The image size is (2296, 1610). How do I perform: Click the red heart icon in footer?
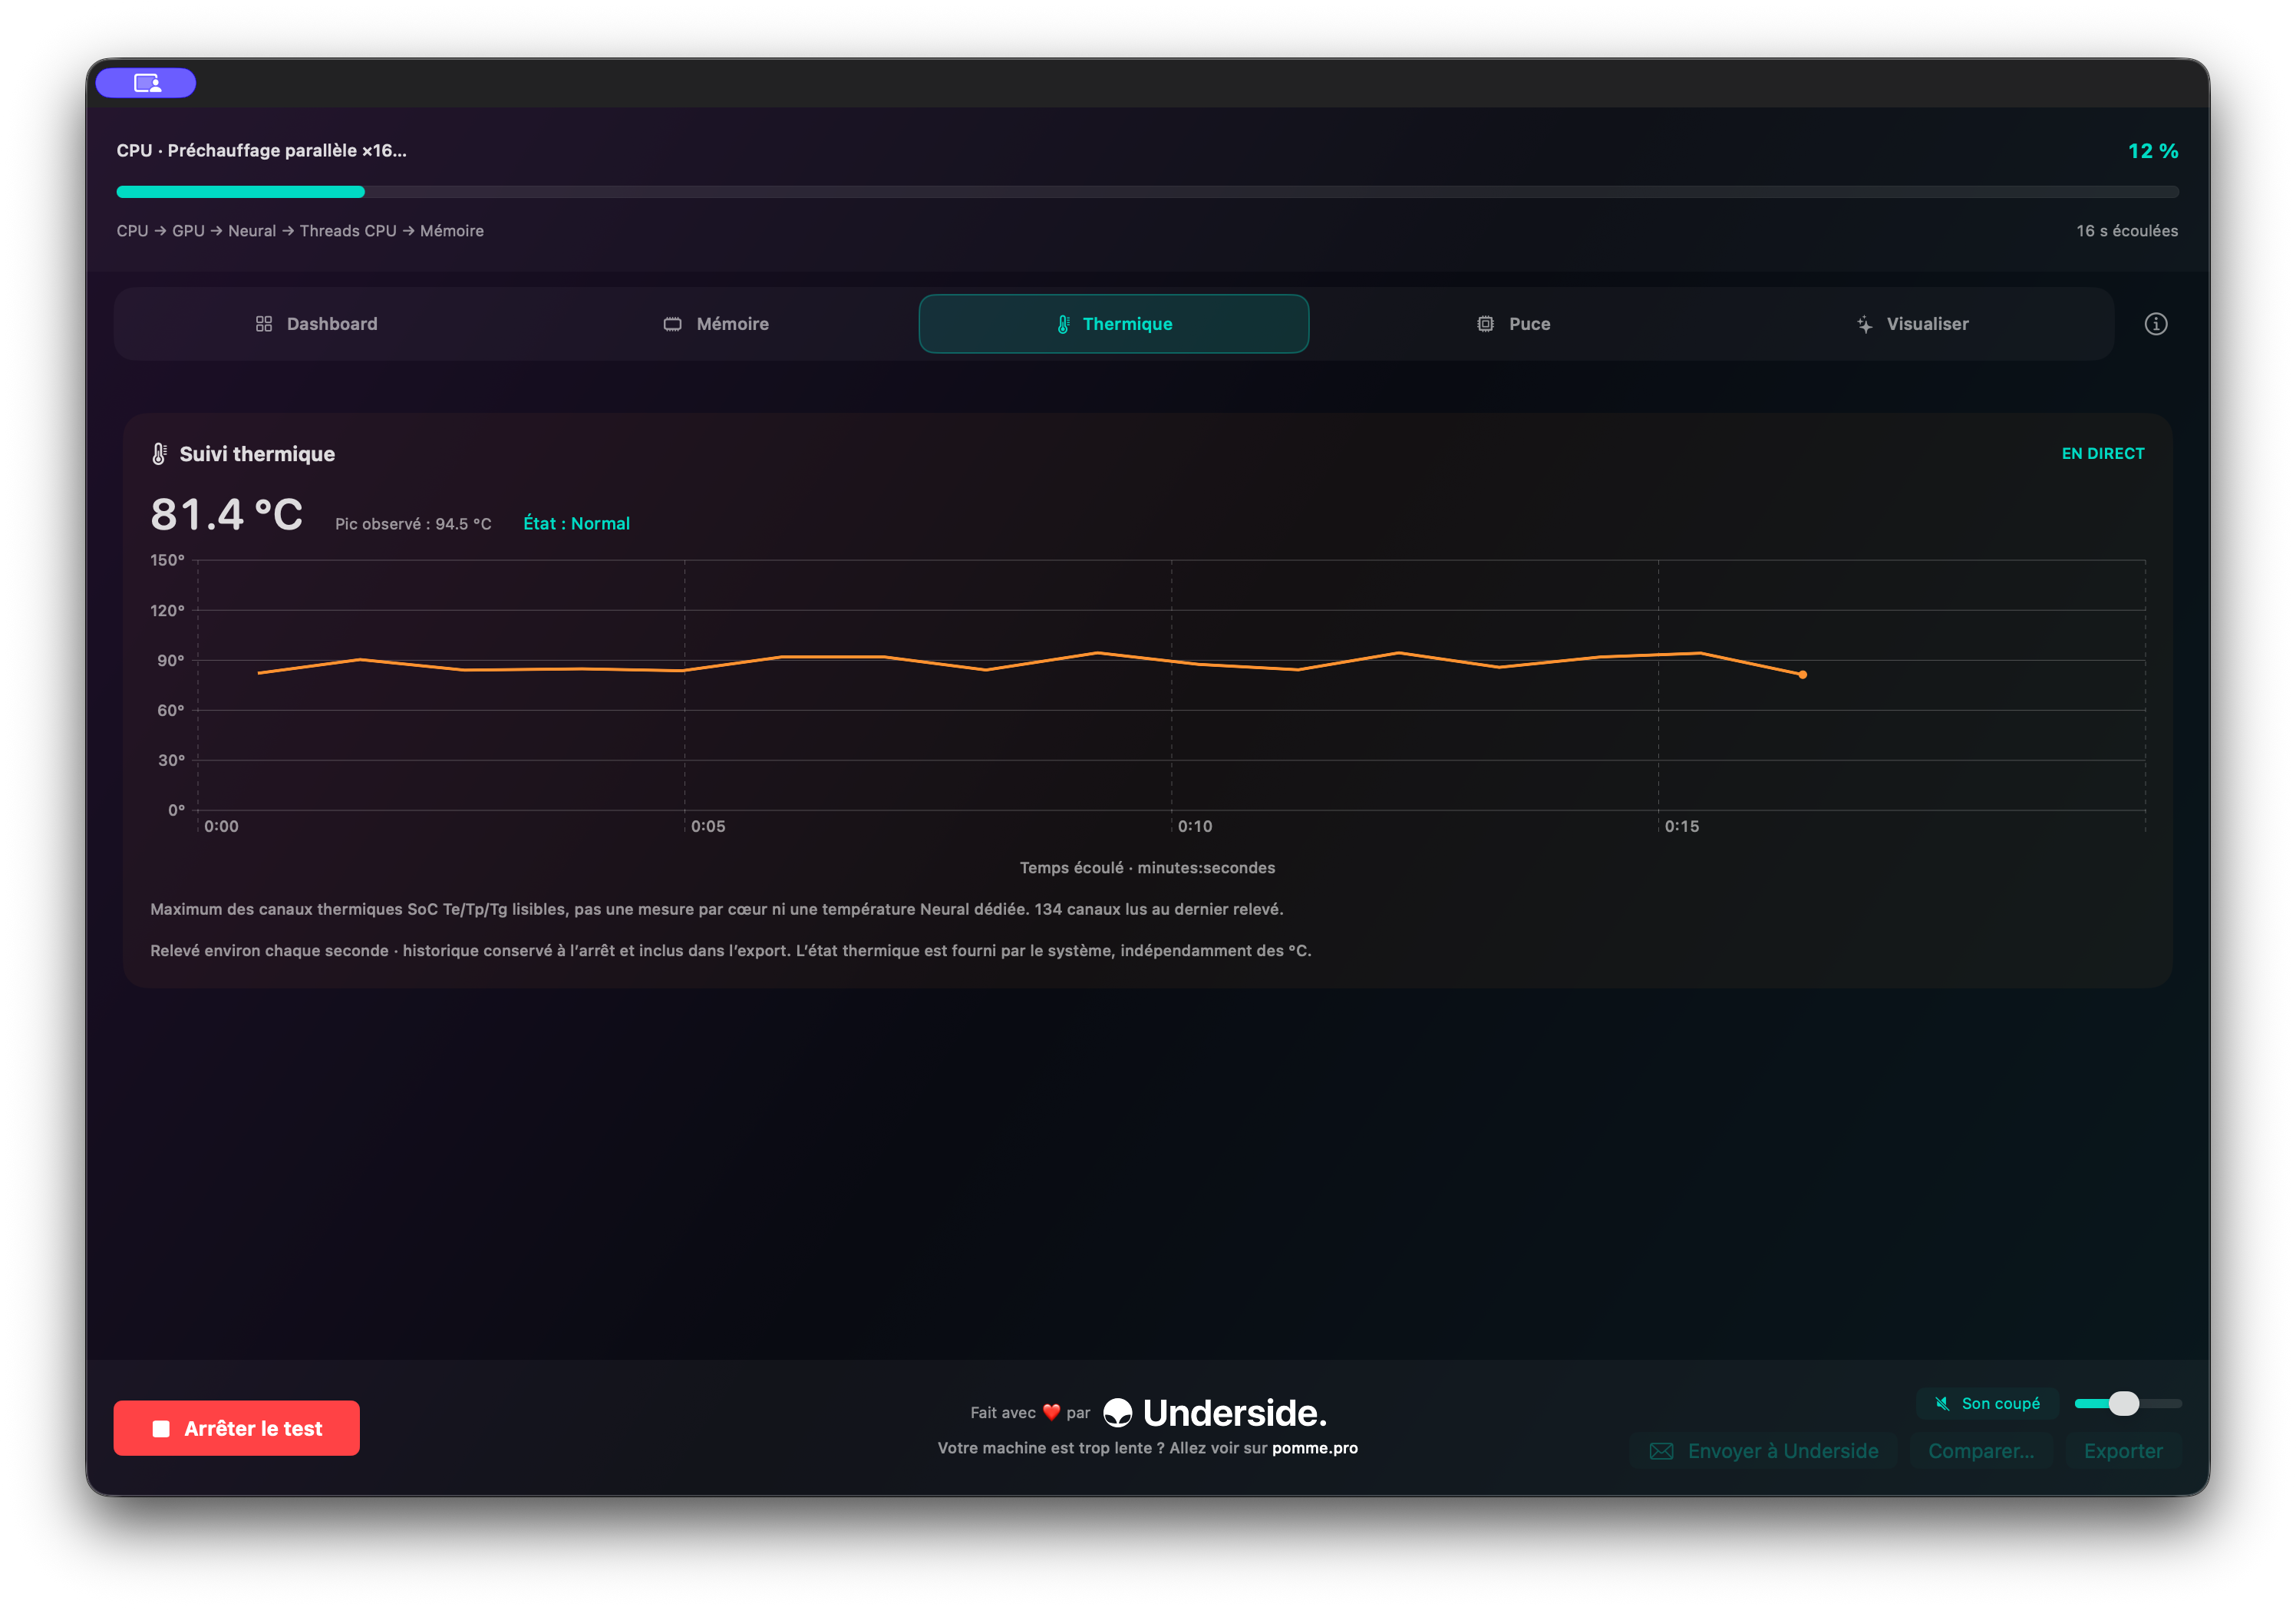click(x=1051, y=1413)
